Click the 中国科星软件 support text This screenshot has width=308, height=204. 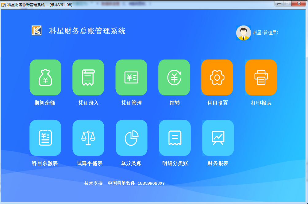click(x=121, y=183)
